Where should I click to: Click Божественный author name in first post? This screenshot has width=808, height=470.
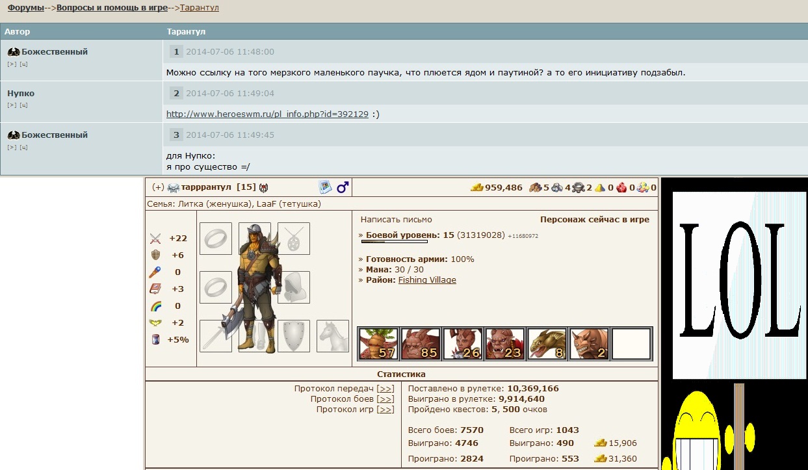click(55, 51)
